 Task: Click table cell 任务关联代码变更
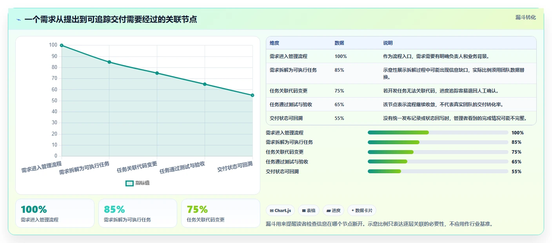289,91
